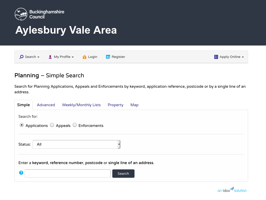Click the Buckinghamshire Council logo emblem
The width and height of the screenshot is (266, 200).
point(21,14)
